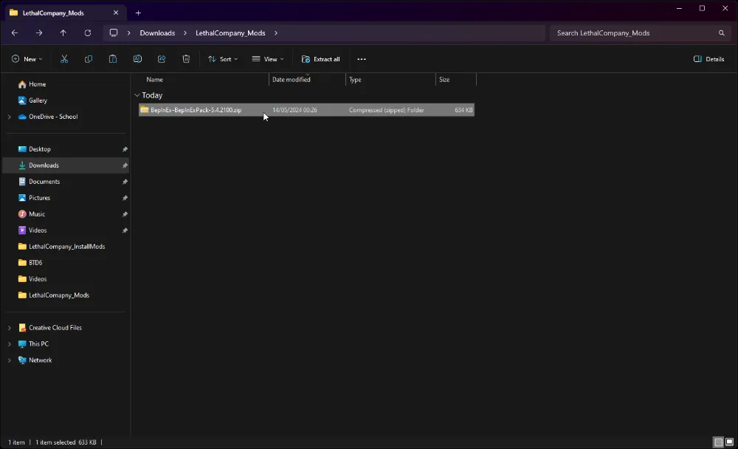Refresh the folder view
Image resolution: width=738 pixels, height=449 pixels.
pyautogui.click(x=88, y=32)
